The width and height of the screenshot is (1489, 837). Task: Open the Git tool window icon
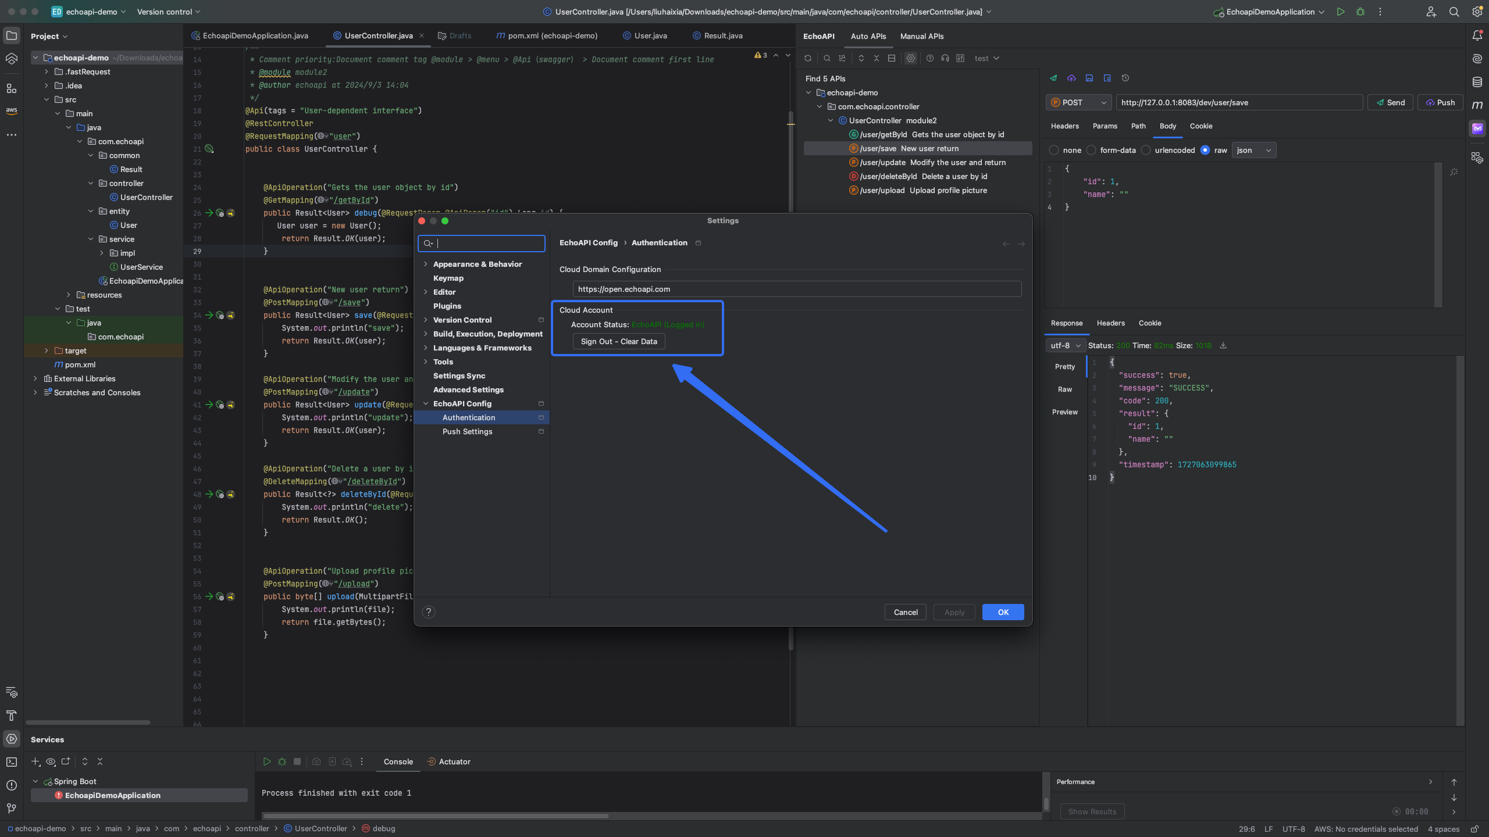pyautogui.click(x=12, y=809)
